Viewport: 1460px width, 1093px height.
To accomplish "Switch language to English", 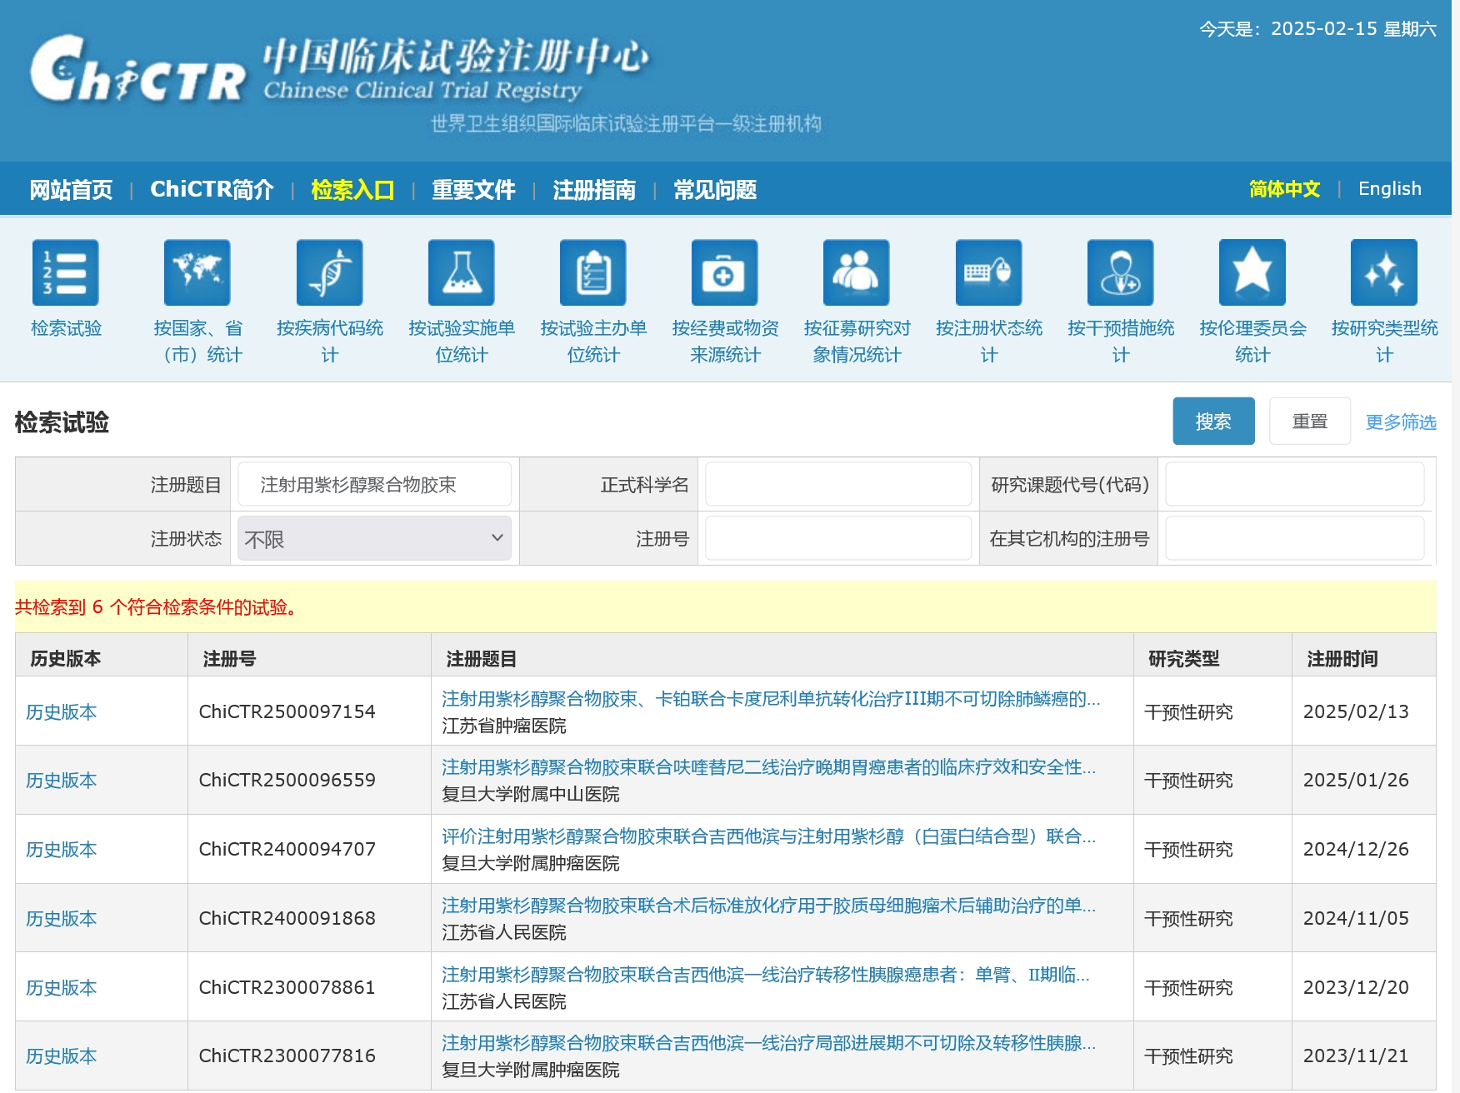I will point(1389,189).
